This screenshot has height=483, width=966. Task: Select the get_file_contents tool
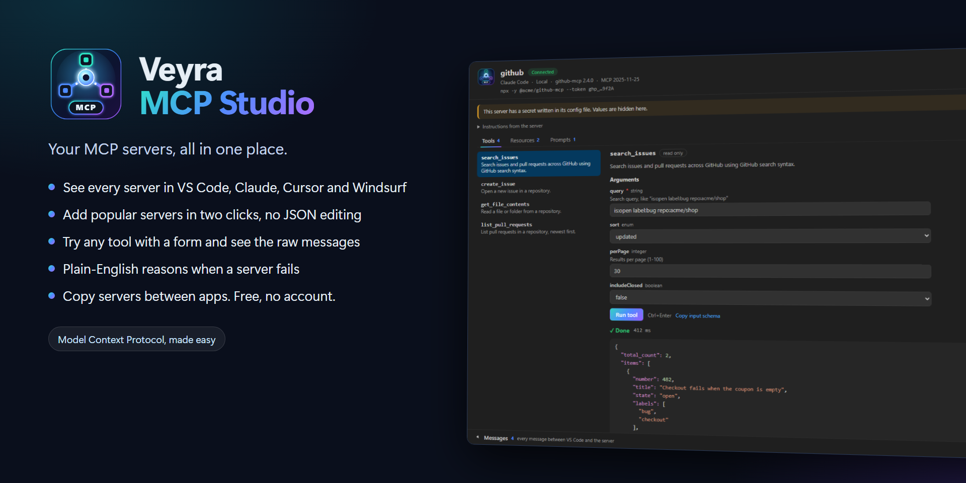pyautogui.click(x=521, y=208)
